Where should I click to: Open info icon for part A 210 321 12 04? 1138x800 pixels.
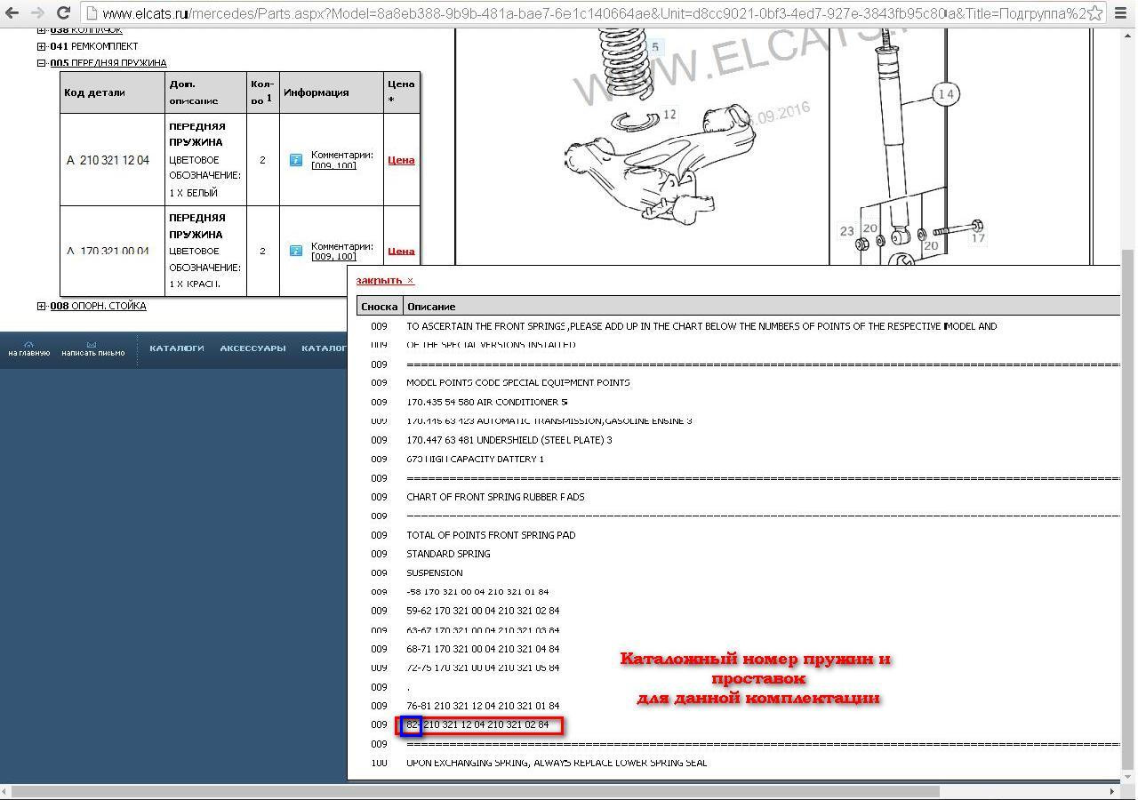pos(296,160)
